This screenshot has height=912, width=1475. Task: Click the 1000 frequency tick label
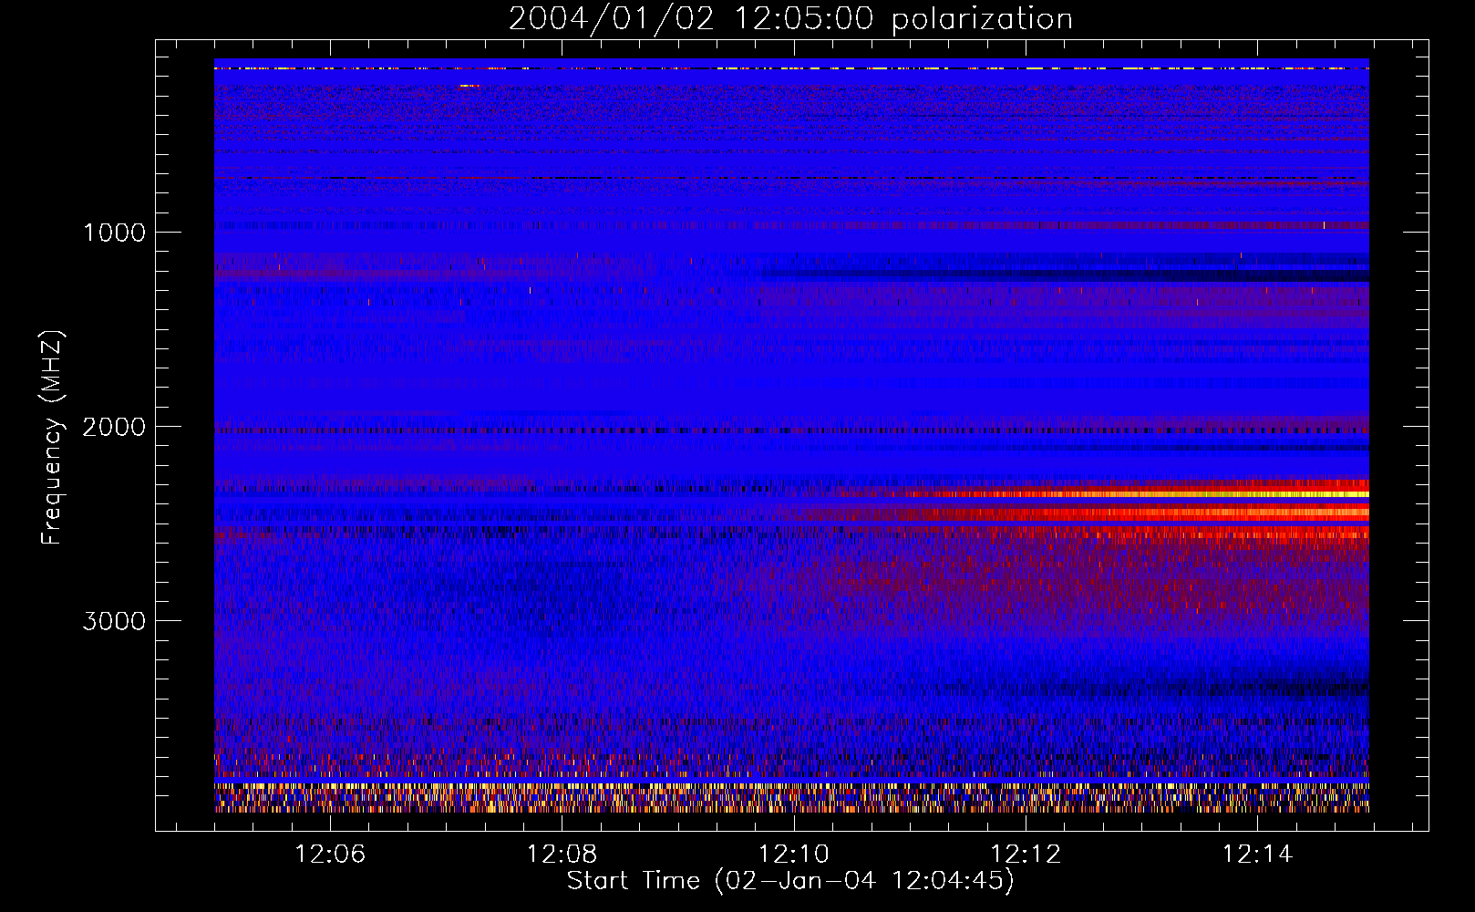(114, 233)
